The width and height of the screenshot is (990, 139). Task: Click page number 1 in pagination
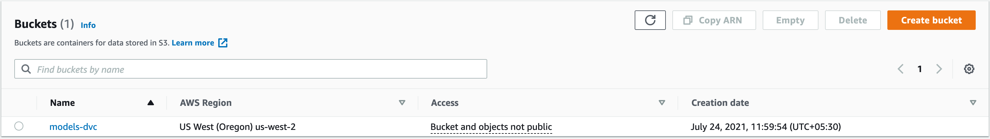point(920,69)
